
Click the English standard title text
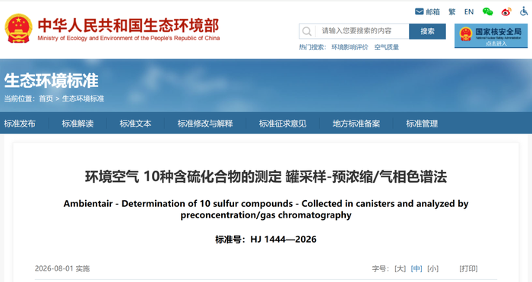(x=266, y=209)
